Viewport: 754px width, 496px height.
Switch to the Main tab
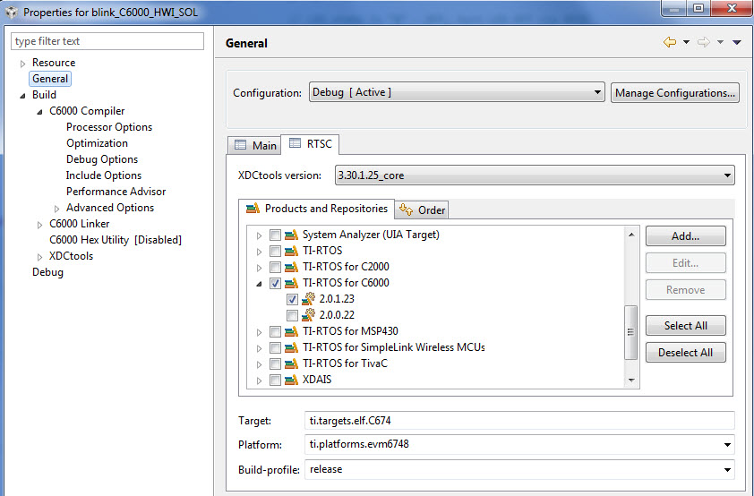tap(255, 145)
